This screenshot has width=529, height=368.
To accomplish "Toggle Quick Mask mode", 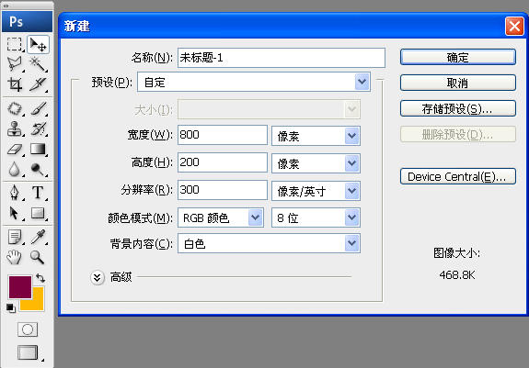I will 28,329.
